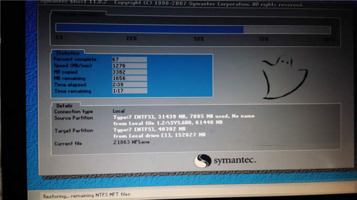The width and height of the screenshot is (357, 200).
Task: Click the Time elapsed value field
Action: click(x=129, y=84)
